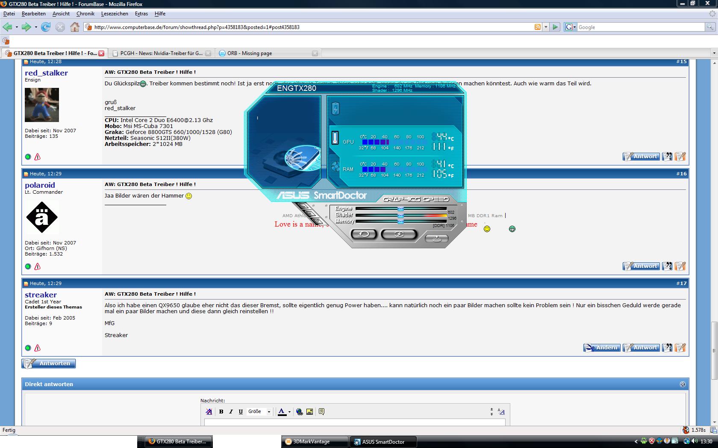Screen dimensions: 718x448
Task: Click Ändern button on streaker's post
Action: click(x=602, y=348)
